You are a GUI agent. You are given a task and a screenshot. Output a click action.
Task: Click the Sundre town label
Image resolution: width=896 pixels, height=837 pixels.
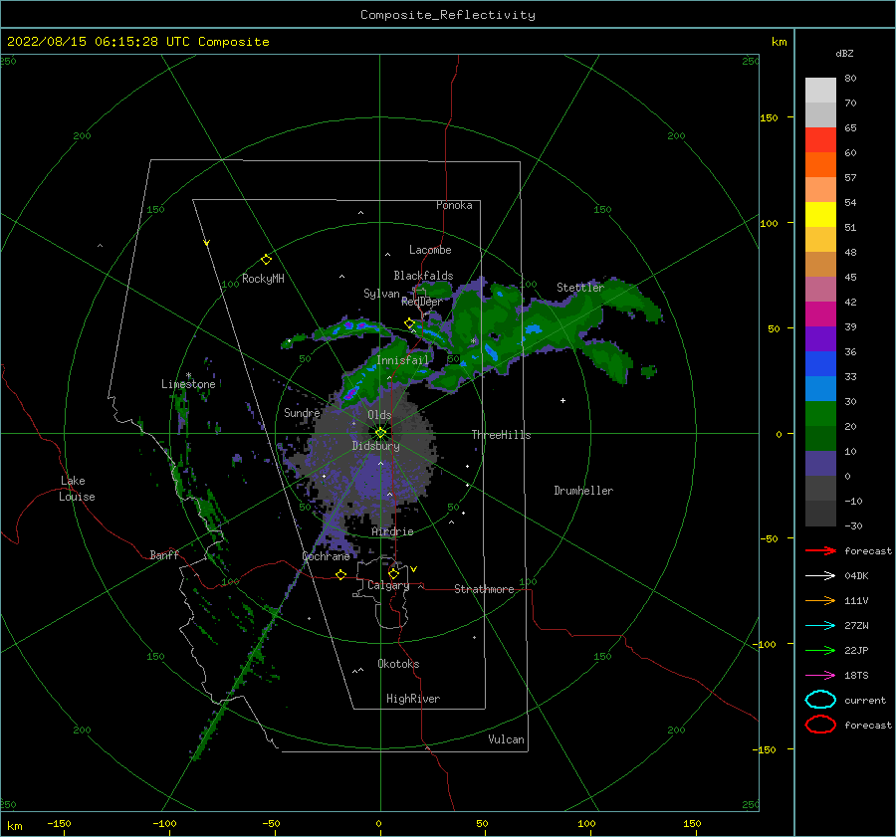pyautogui.click(x=302, y=413)
